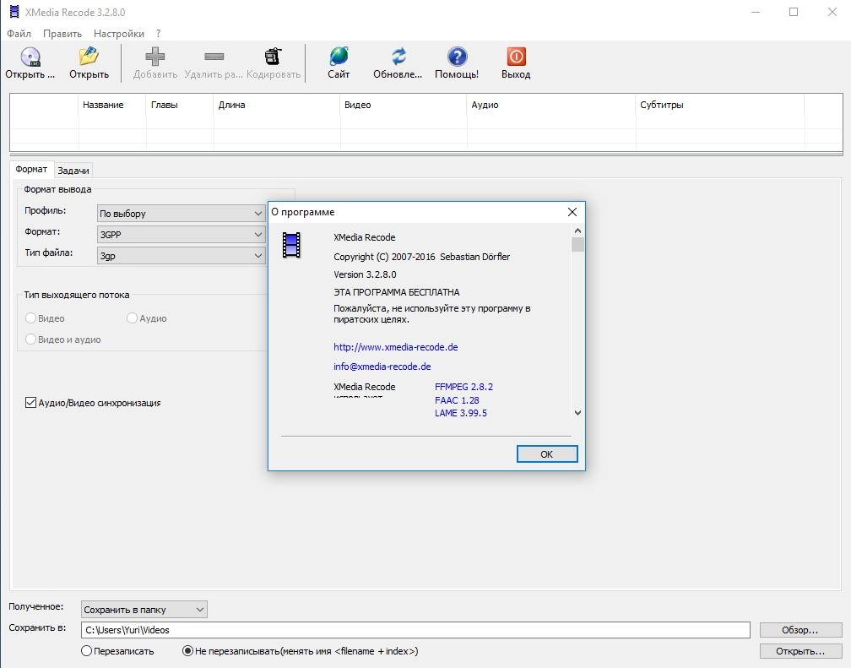Click the About dialog scroll down arrow
Screen dimensions: 851x668
click(x=577, y=413)
